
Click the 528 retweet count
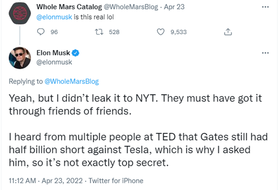[114, 32]
